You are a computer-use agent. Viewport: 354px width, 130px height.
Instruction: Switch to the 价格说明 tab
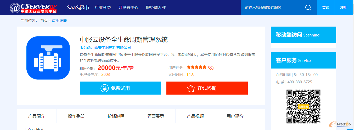pos(116,116)
